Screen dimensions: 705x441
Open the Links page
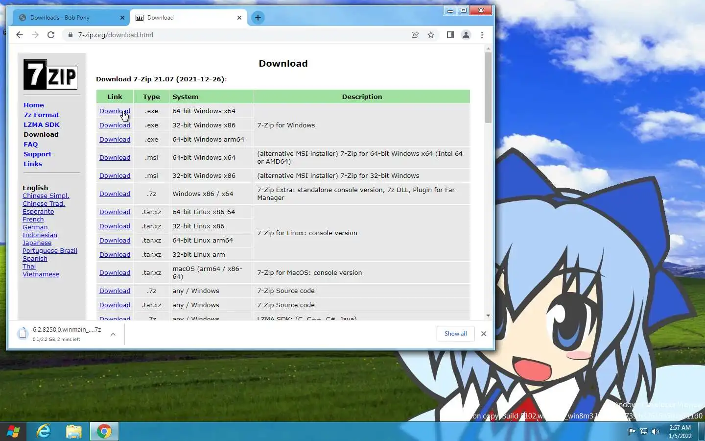33,164
